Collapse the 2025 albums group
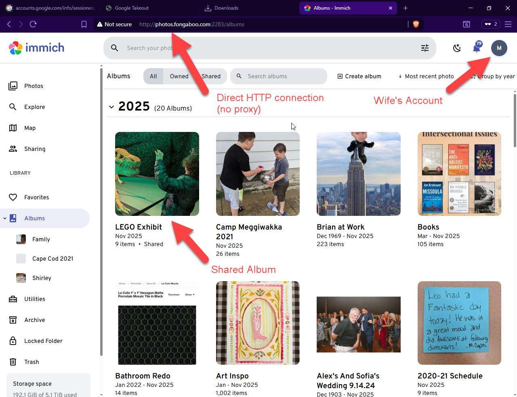 point(111,107)
